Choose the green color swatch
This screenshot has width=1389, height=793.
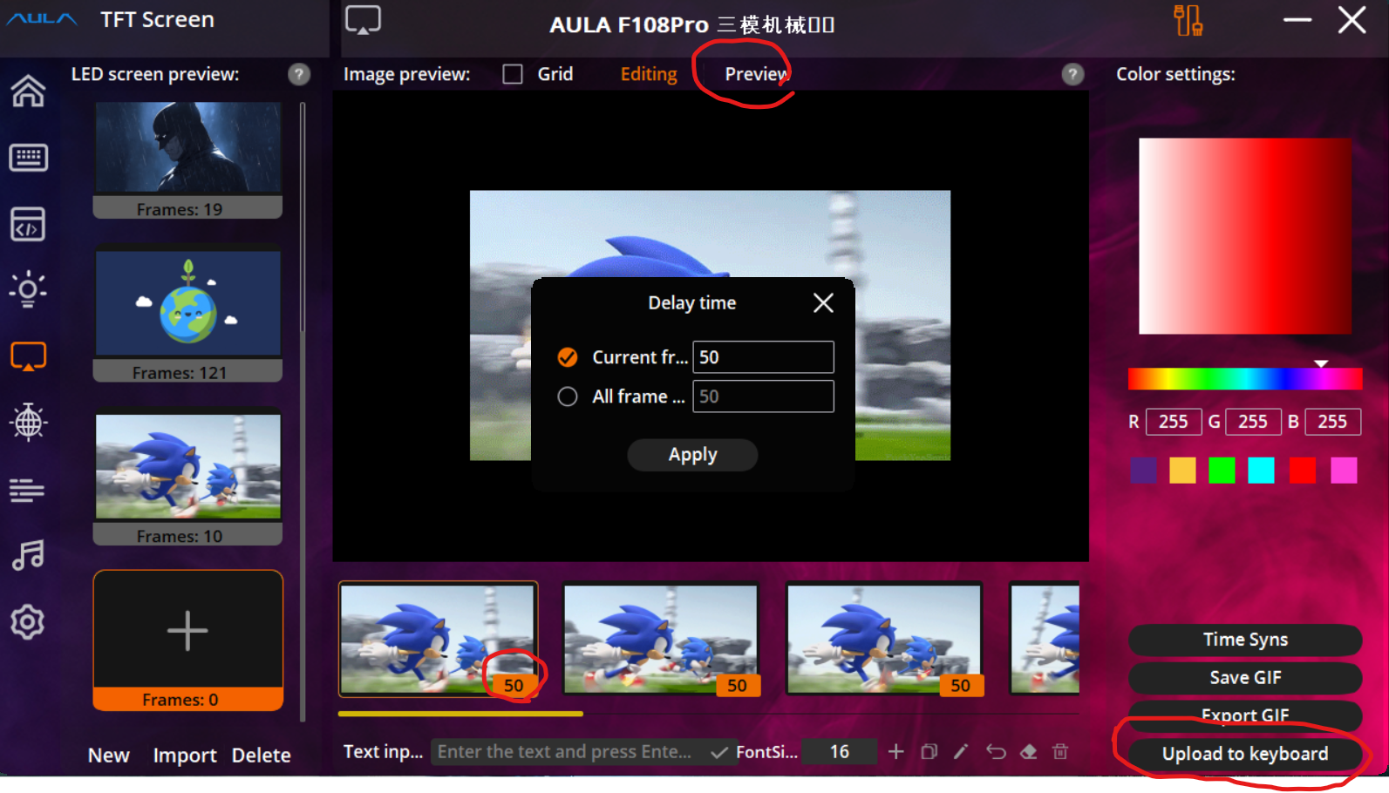coord(1222,471)
